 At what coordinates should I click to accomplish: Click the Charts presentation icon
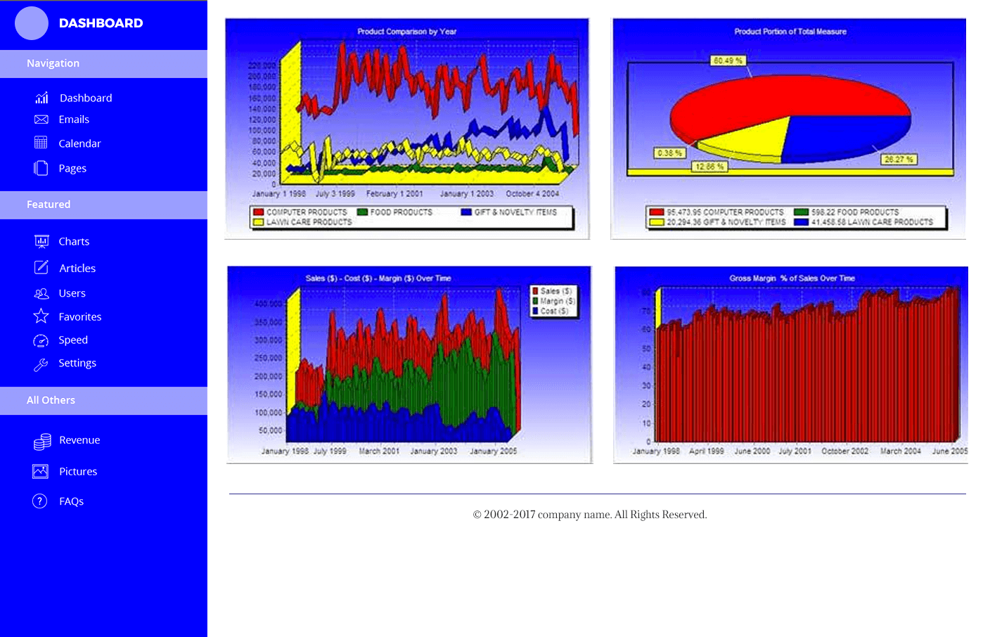[x=41, y=241]
